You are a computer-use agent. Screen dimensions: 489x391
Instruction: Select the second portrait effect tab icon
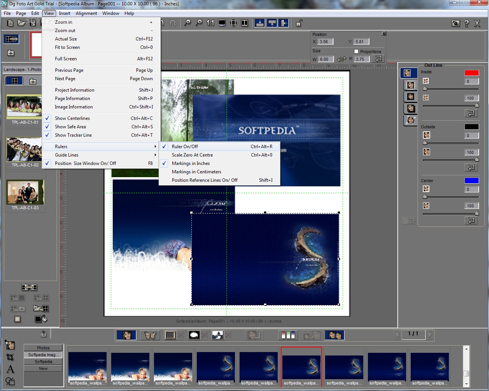point(411,85)
